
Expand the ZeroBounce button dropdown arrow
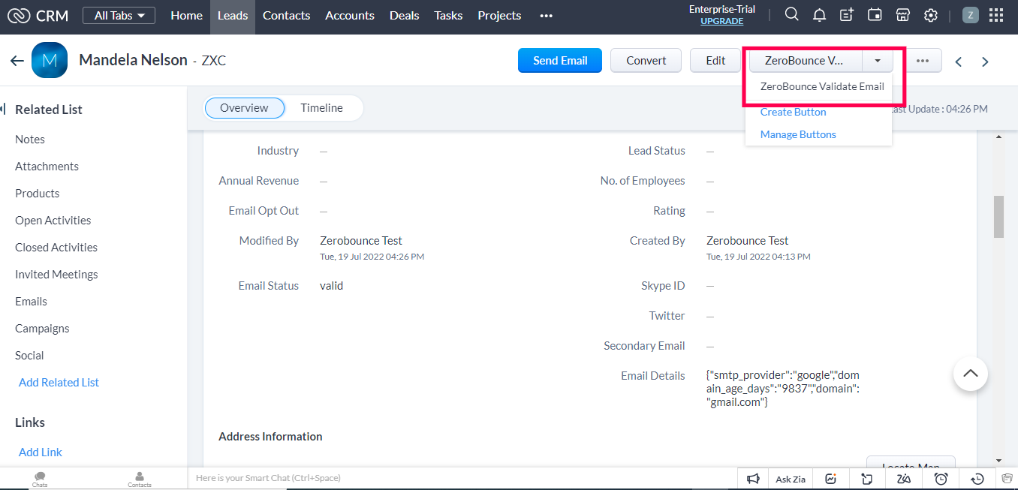tap(878, 61)
